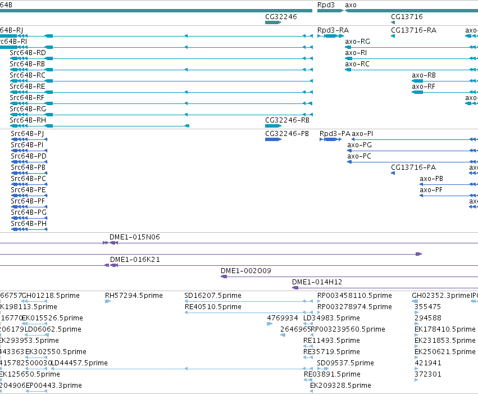Click the CG13716-PA protein label
Viewport: 478px width, 394px height.
tap(413, 167)
